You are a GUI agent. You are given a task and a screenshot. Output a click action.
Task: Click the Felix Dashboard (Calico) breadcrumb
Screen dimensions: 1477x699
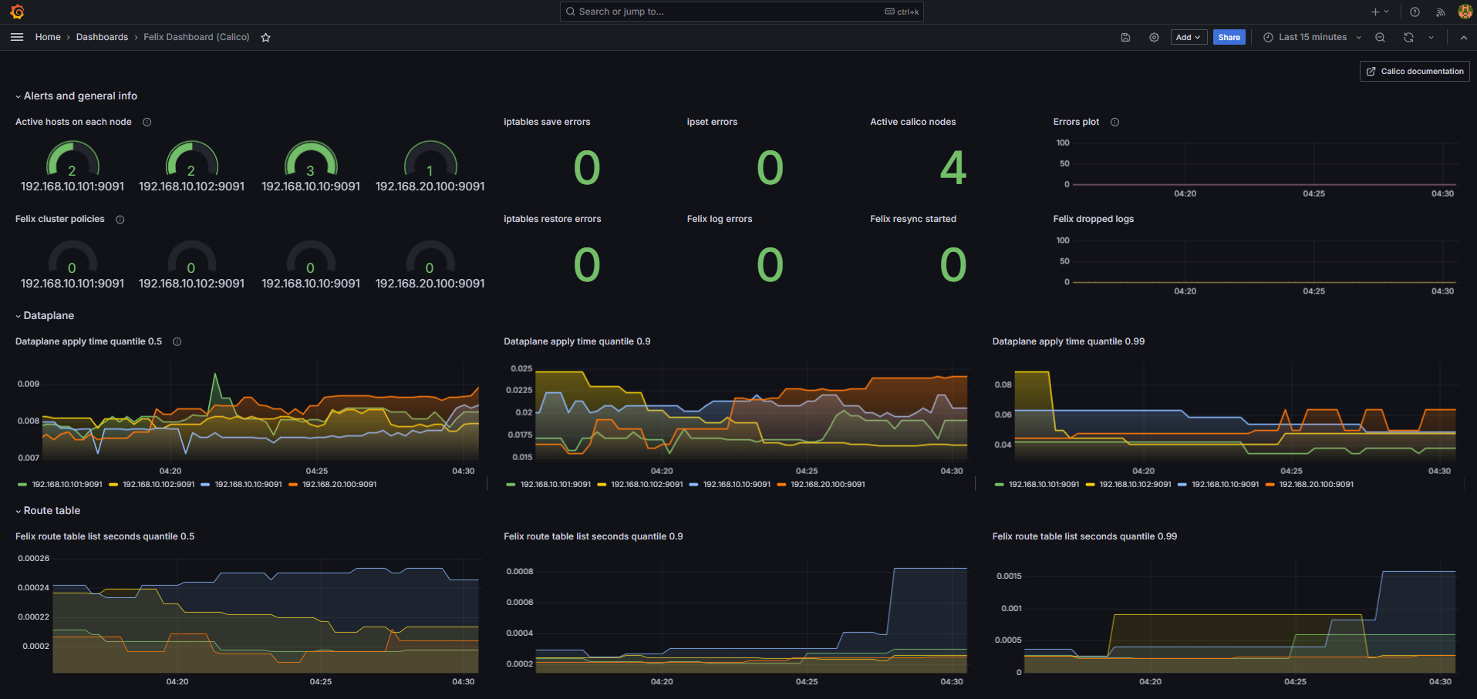point(197,37)
